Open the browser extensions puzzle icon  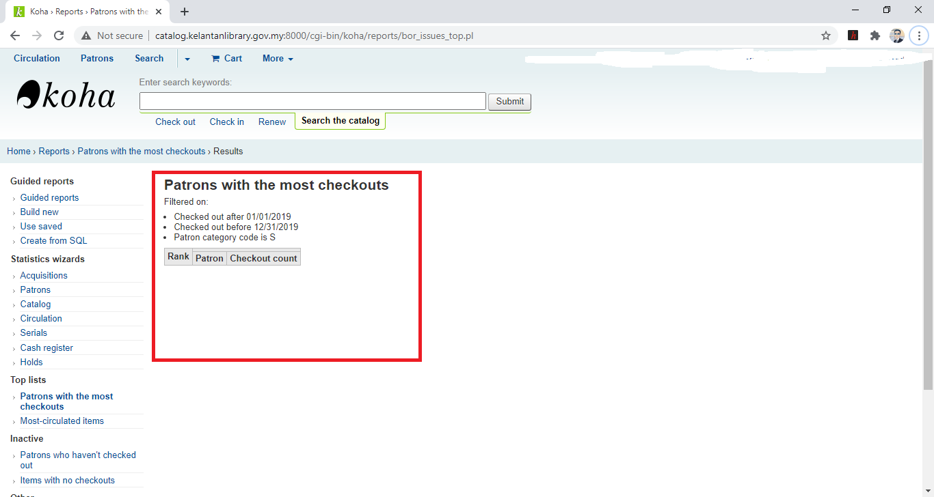875,35
